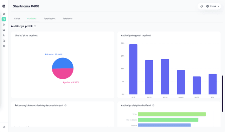The width and height of the screenshot is (225, 132).
Task: Click the 14% axis label
Action: coord(123,69)
